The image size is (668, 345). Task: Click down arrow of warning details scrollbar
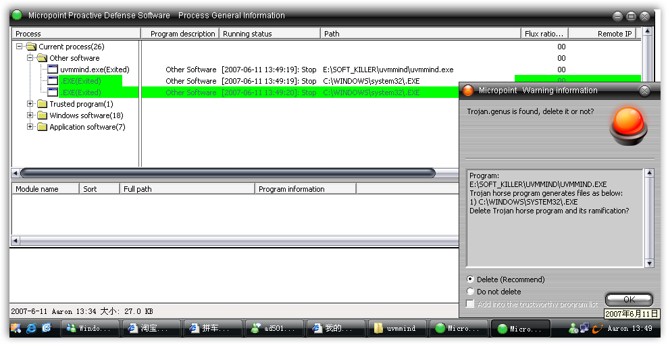point(649,263)
